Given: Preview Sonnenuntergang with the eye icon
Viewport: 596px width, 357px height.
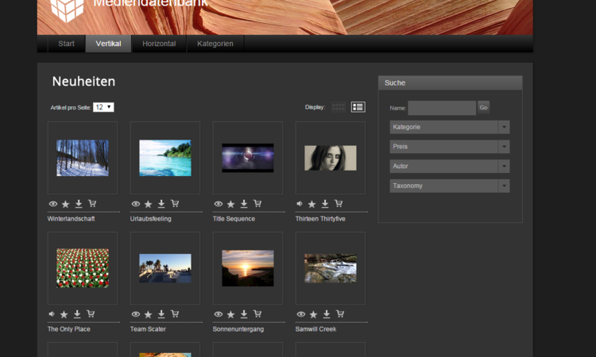Looking at the screenshot, I should point(219,314).
